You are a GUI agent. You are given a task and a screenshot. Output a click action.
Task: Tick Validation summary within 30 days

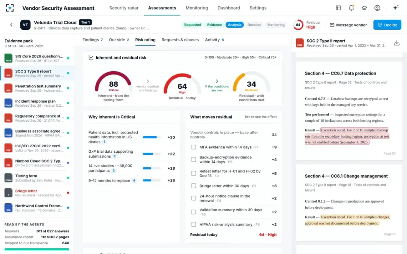pyautogui.click(x=194, y=212)
